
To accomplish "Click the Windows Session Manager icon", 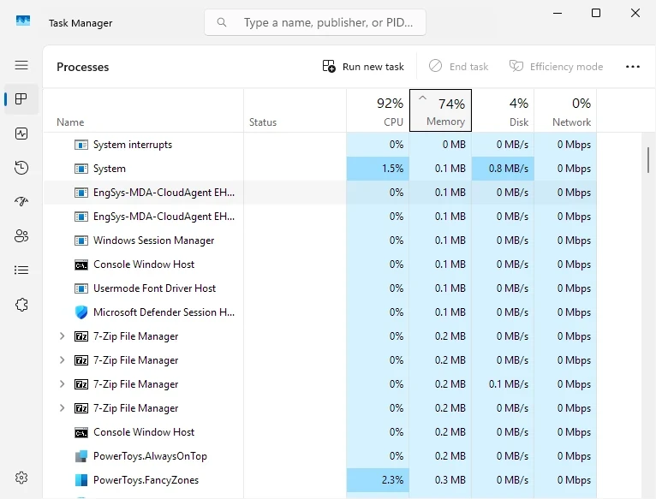I will coord(81,241).
